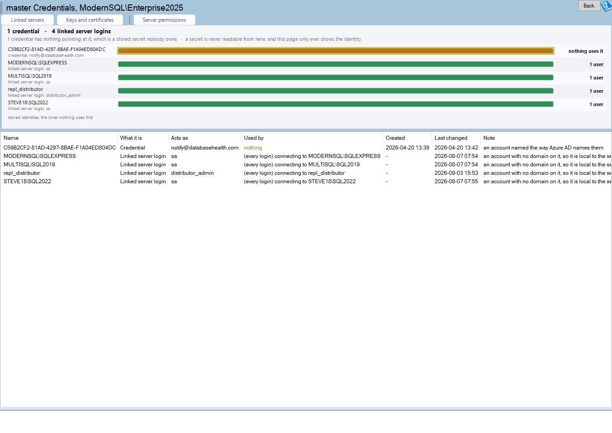Sort by the Created column header
The image size is (612, 433).
coord(395,138)
